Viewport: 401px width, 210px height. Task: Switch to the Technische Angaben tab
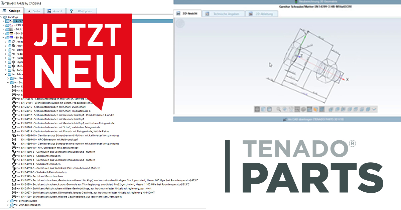click(223, 14)
